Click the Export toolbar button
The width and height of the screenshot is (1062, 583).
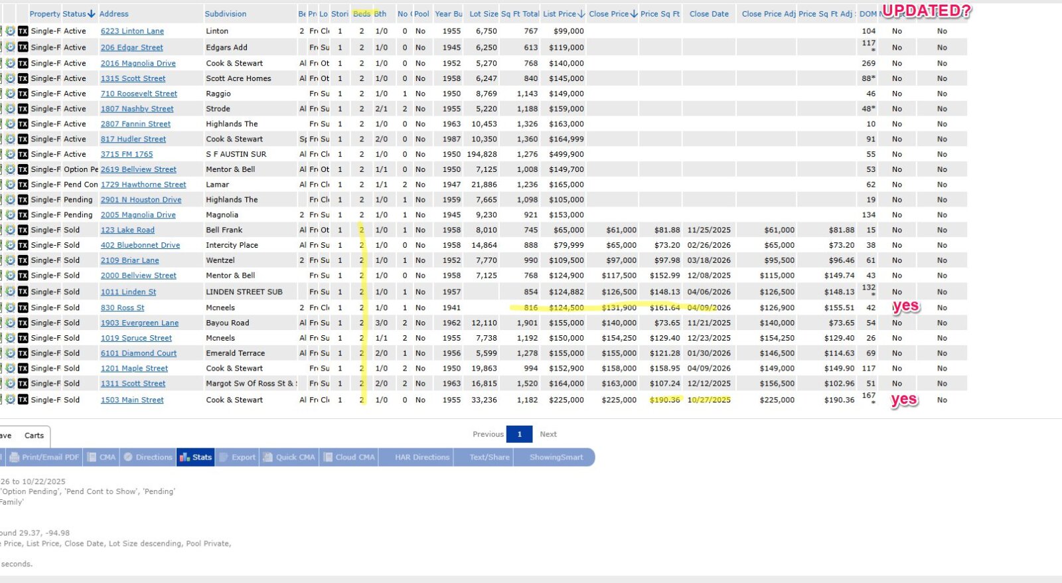[x=238, y=458]
